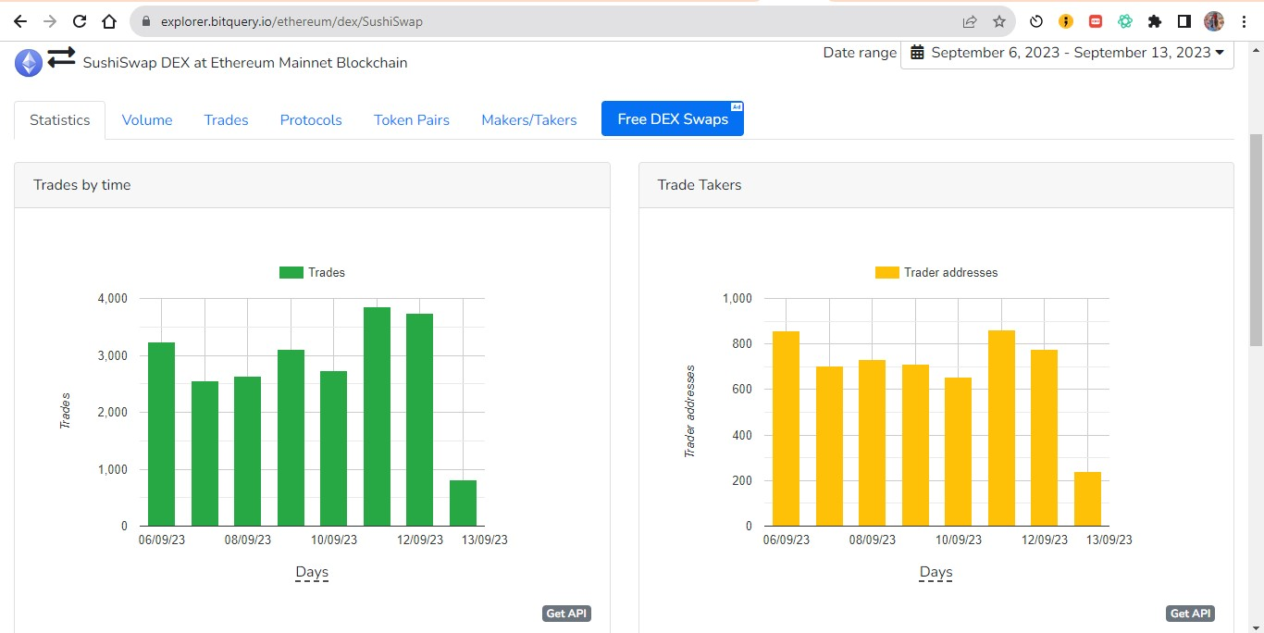Viewport: 1264px width, 633px height.
Task: Click the 12/09/23 green Trades bar
Action: pyautogui.click(x=419, y=420)
